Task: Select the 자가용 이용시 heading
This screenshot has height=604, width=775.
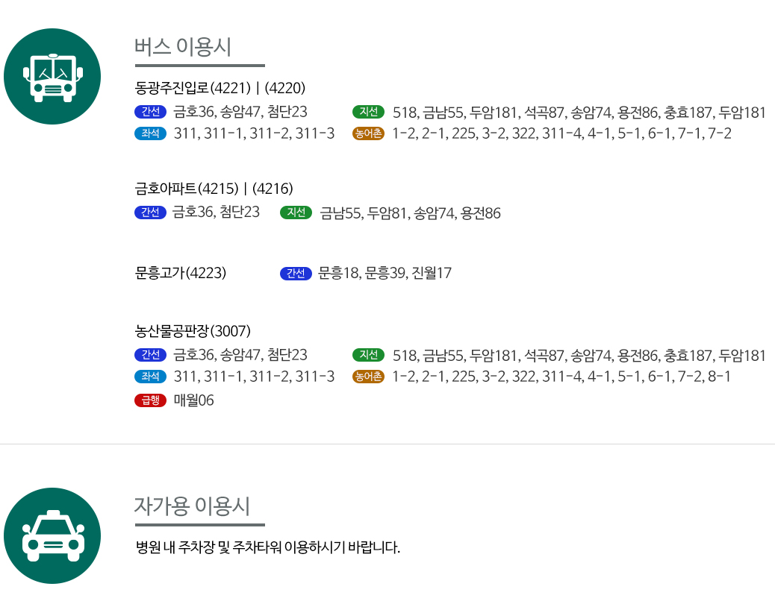Action: [193, 506]
